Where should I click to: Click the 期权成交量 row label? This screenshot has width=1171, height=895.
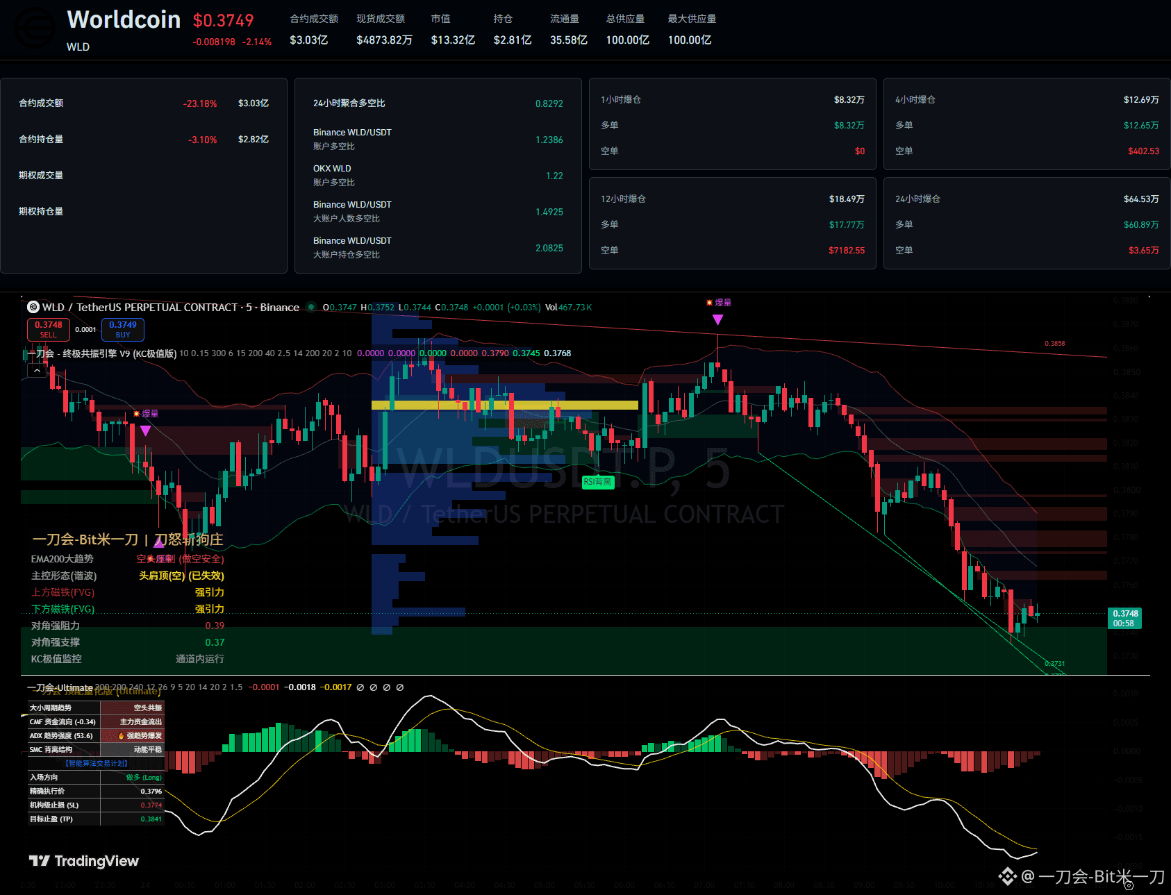(41, 176)
